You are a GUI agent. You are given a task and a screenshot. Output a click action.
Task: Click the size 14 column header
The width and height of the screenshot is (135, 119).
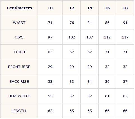90,8
